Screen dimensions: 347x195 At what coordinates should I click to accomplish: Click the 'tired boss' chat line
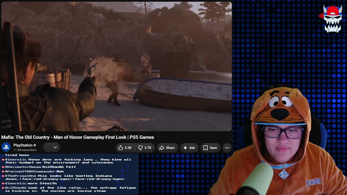click(17, 155)
